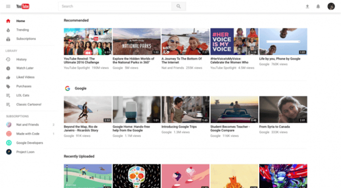This screenshot has width=341, height=188.
Task: Open the upload video icon
Action: [x=307, y=6]
